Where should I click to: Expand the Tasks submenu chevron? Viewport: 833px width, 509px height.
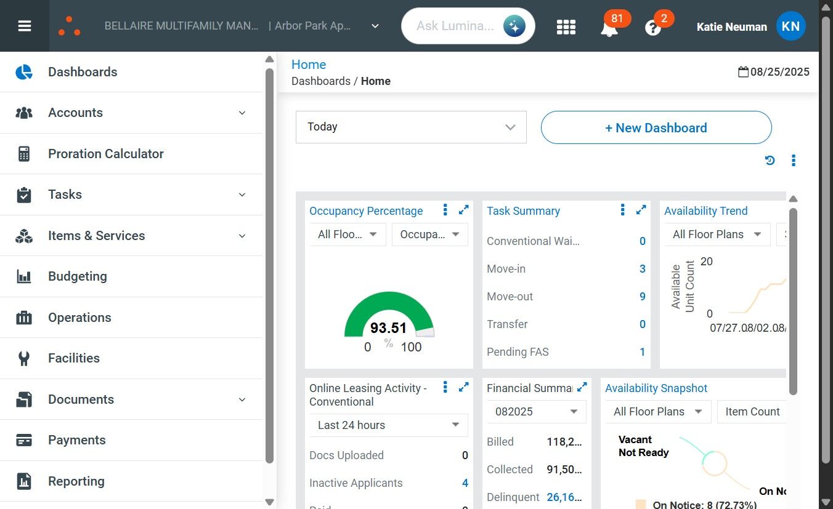point(242,194)
